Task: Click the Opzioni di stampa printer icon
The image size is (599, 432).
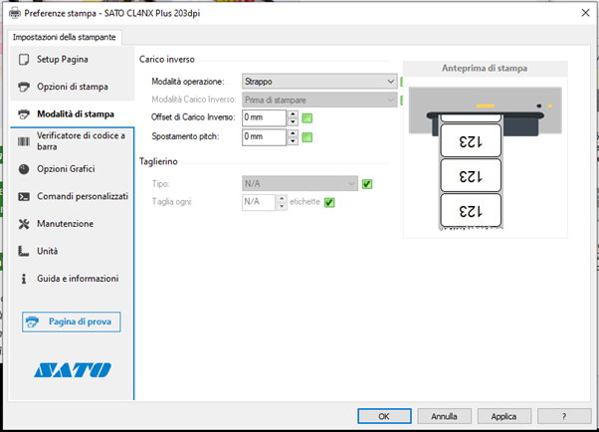Action: click(x=24, y=87)
